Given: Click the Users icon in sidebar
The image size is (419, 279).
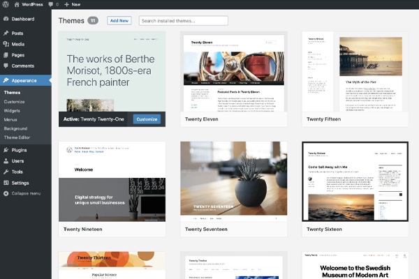Looking at the screenshot, I should pos(6,161).
